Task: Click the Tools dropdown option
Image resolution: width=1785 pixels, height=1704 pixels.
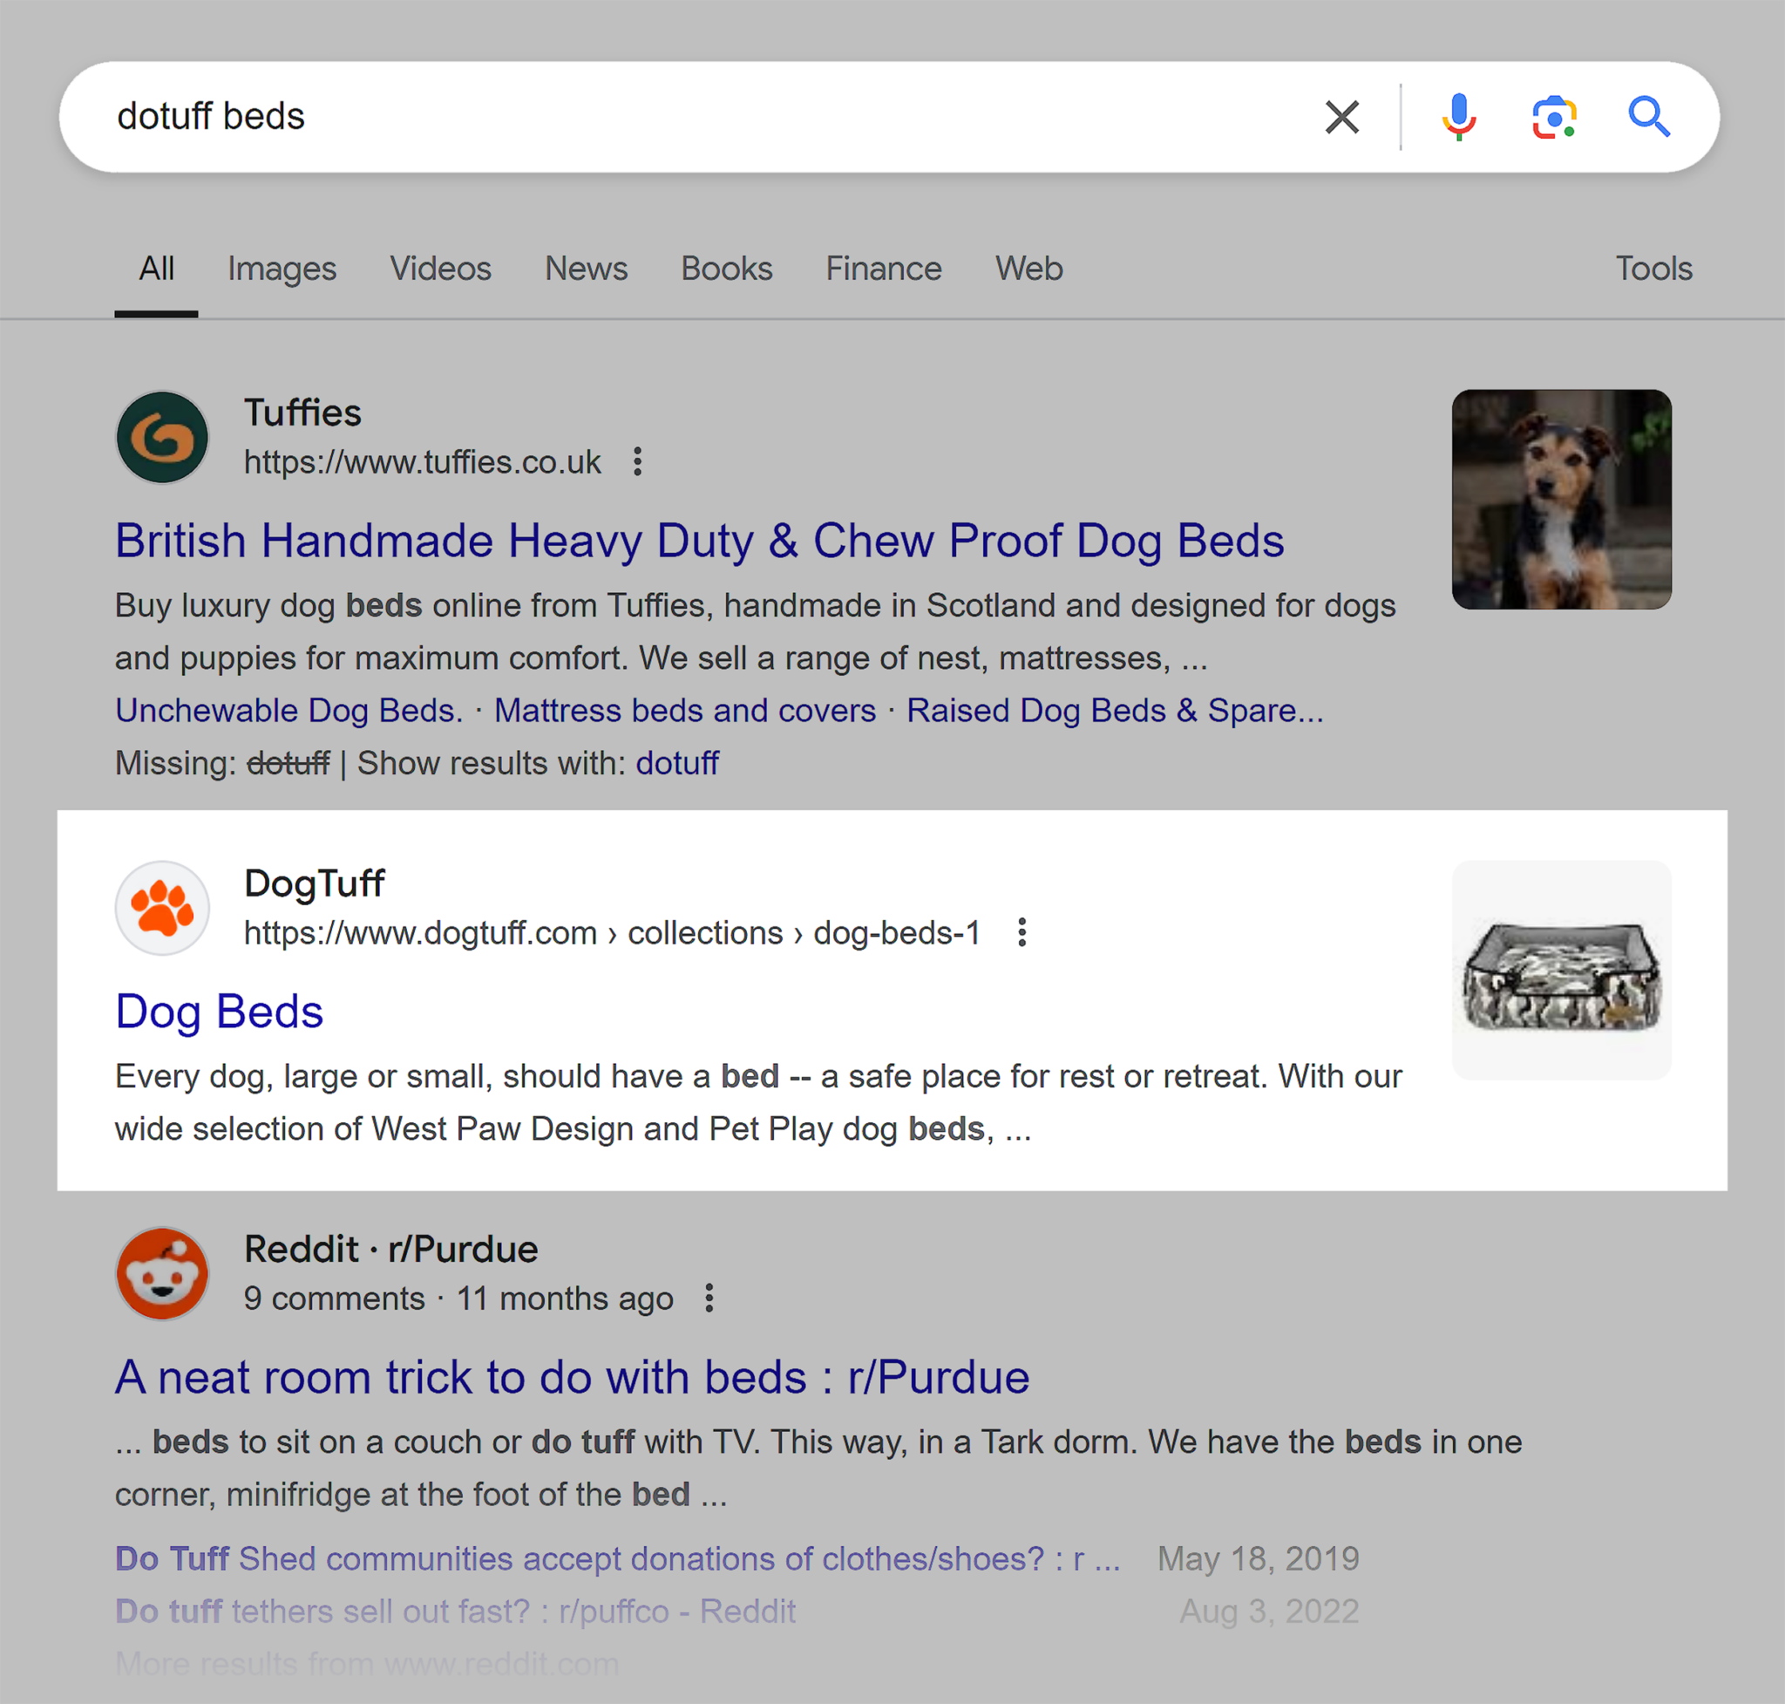Action: (1654, 269)
